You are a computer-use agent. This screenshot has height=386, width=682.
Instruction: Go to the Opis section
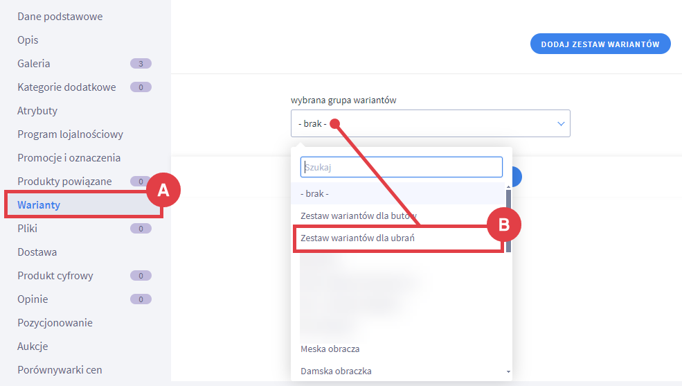(x=28, y=40)
